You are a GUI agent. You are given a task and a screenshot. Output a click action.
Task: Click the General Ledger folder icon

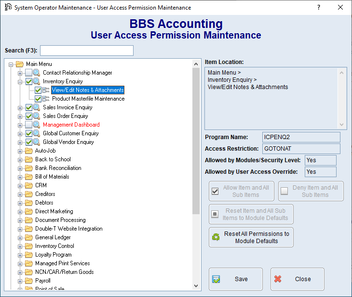point(29,237)
